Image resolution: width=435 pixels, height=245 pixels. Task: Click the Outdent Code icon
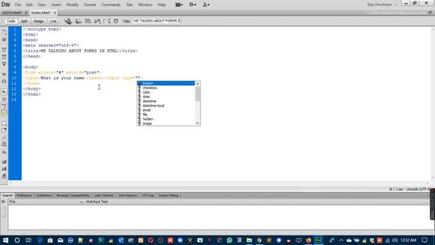(x=4, y=169)
